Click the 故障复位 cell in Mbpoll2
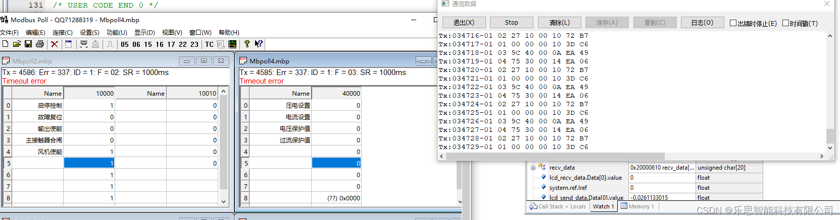This screenshot has width=840, height=220. click(x=38, y=117)
